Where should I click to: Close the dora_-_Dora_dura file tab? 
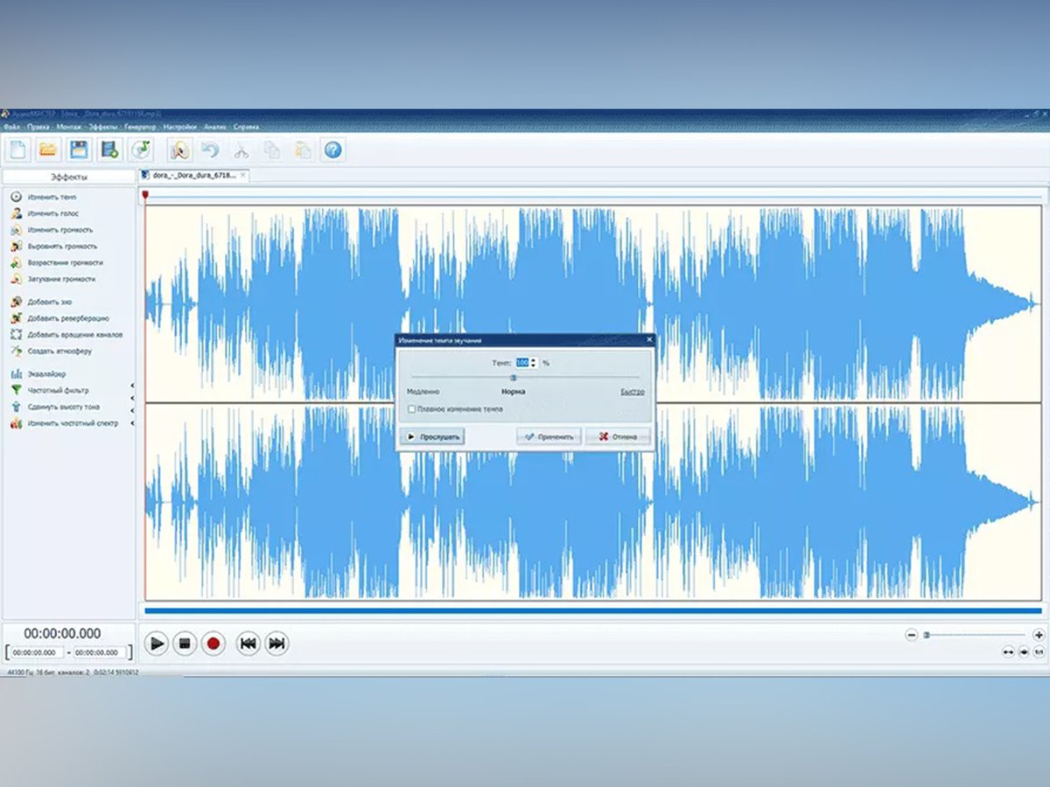pos(244,176)
